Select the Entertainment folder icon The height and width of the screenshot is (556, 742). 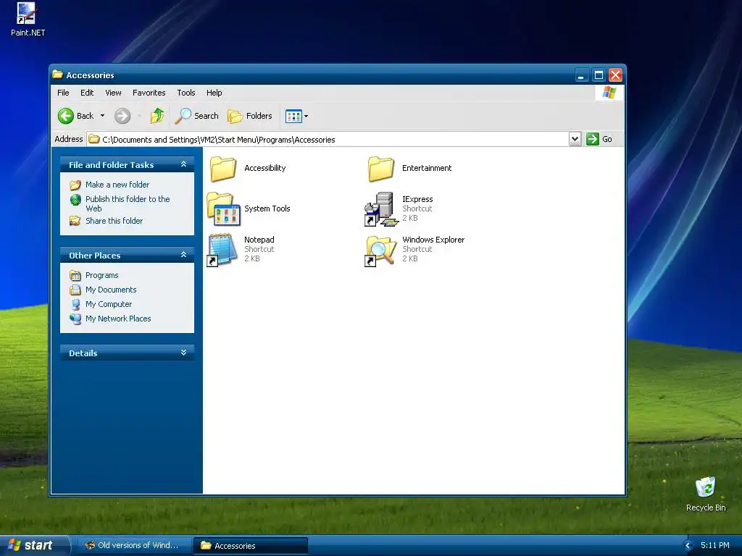click(x=381, y=168)
